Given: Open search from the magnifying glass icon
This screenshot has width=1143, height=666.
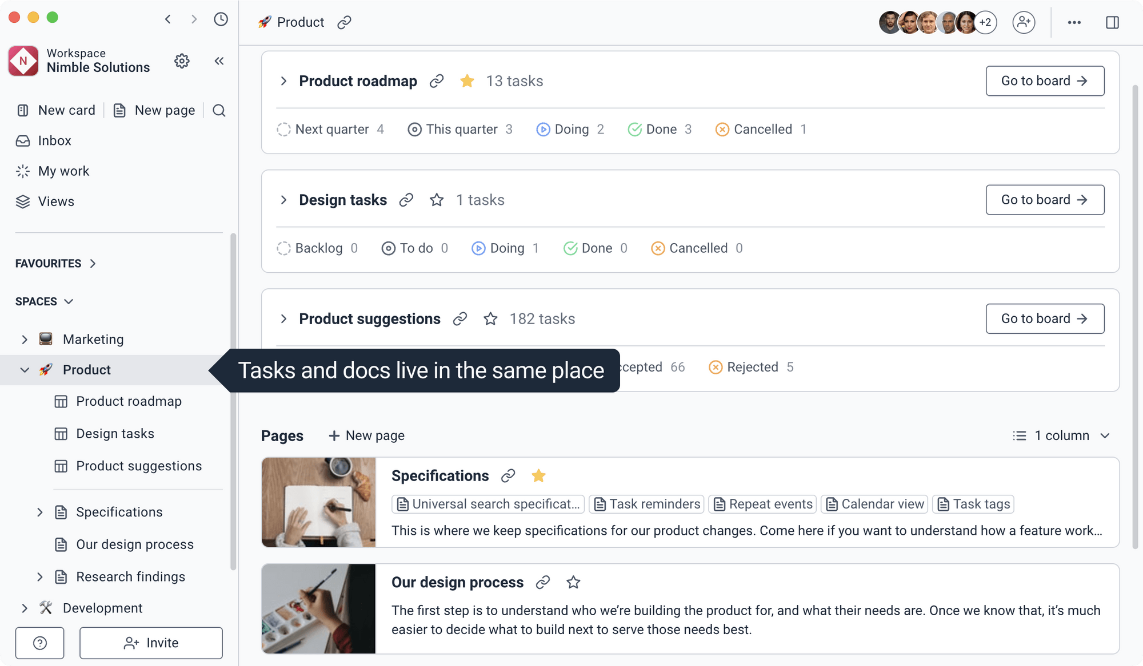Looking at the screenshot, I should (219, 110).
